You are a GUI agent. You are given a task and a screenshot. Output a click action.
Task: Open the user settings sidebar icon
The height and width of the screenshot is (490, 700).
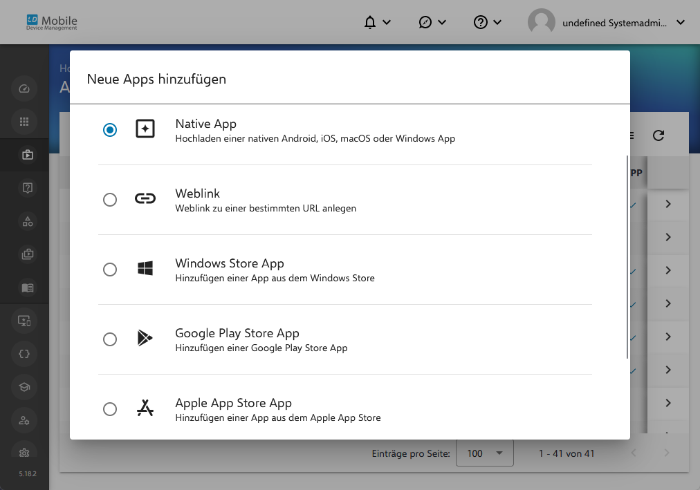[24, 420]
